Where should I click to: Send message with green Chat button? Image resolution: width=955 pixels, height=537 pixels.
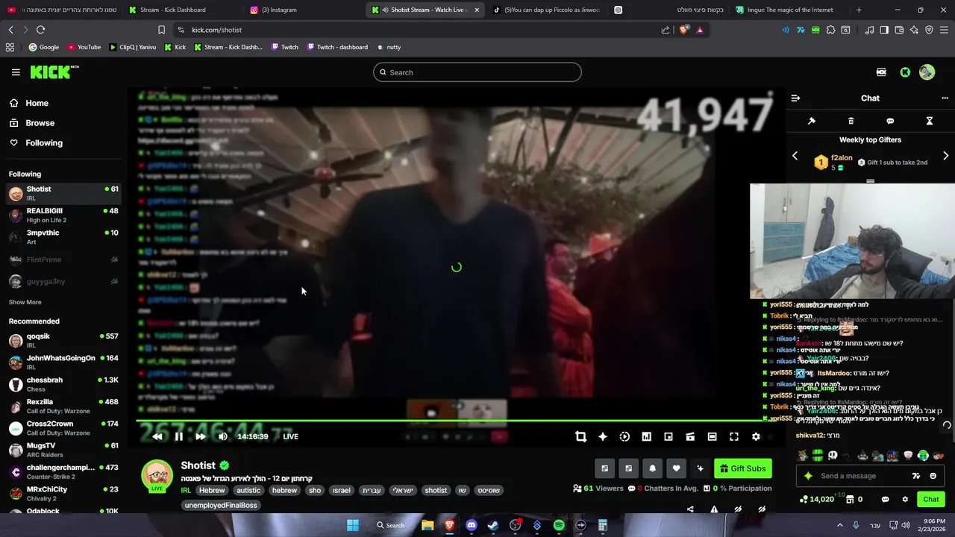[x=930, y=499]
